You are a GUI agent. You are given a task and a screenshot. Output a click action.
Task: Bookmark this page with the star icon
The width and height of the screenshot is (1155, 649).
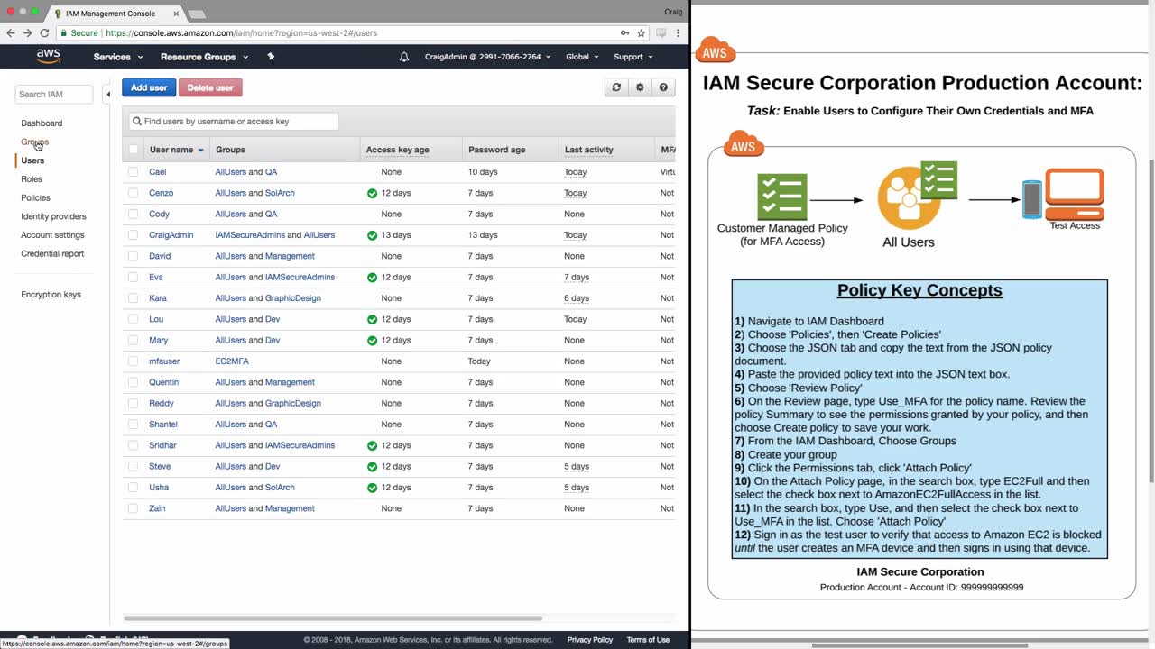pyautogui.click(x=642, y=33)
